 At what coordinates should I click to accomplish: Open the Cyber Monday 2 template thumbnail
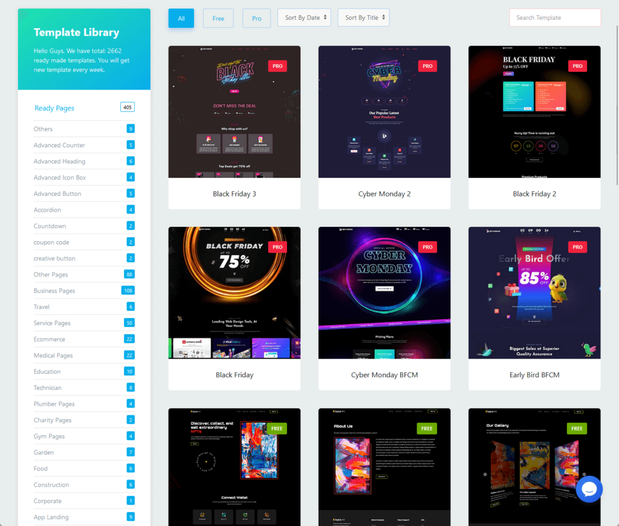coord(384,112)
